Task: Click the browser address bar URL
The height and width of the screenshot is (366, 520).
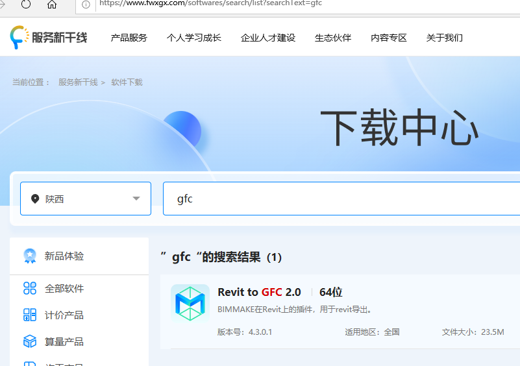Action: point(210,4)
